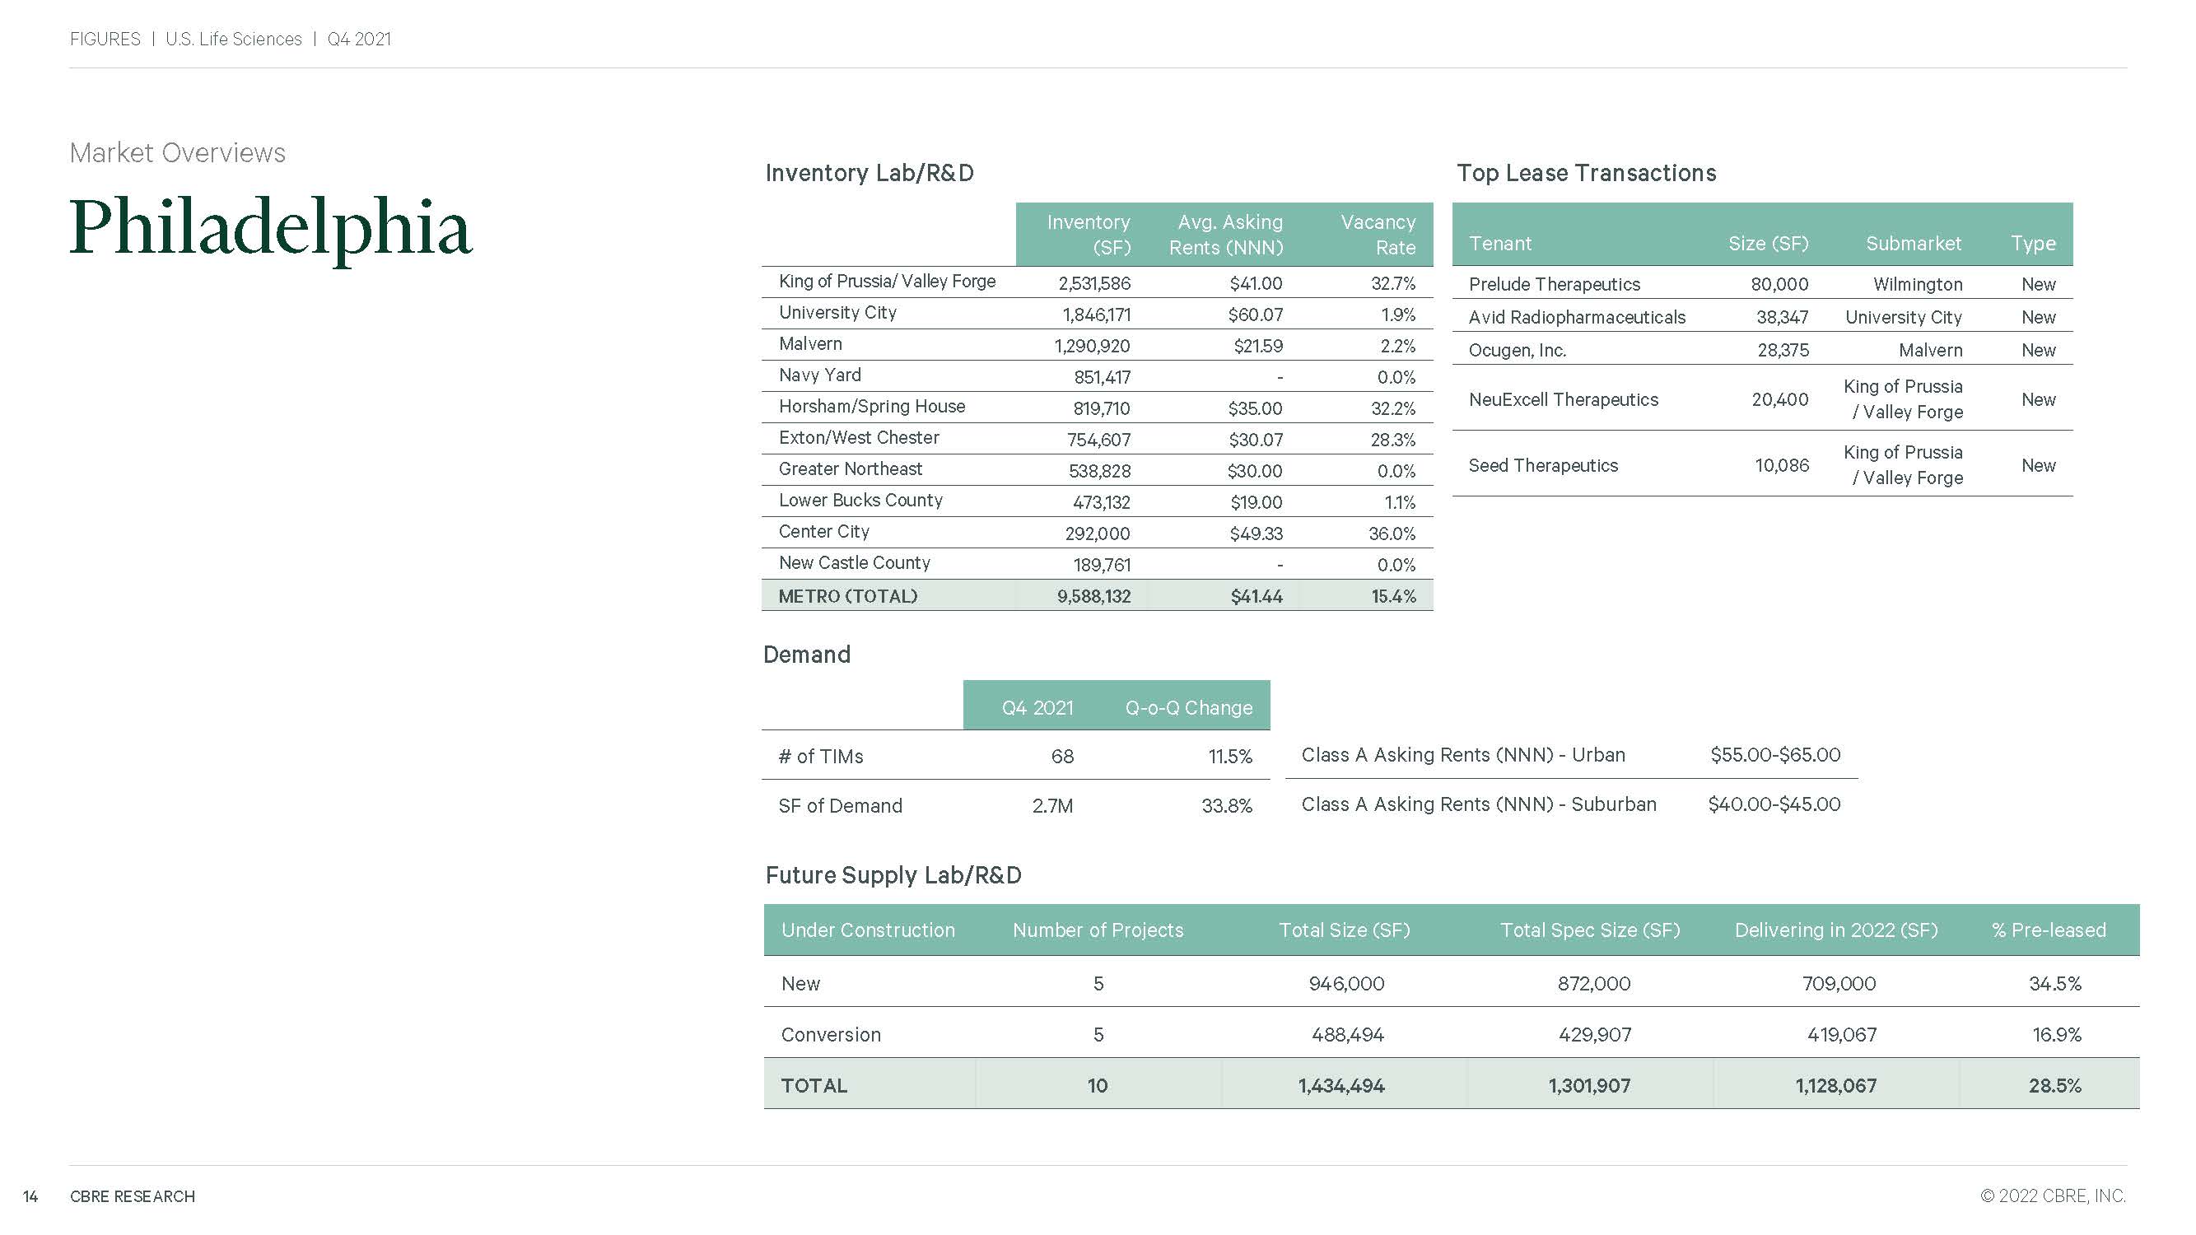2196x1235 pixels.
Task: Click University City inventory row label
Action: pyautogui.click(x=837, y=313)
